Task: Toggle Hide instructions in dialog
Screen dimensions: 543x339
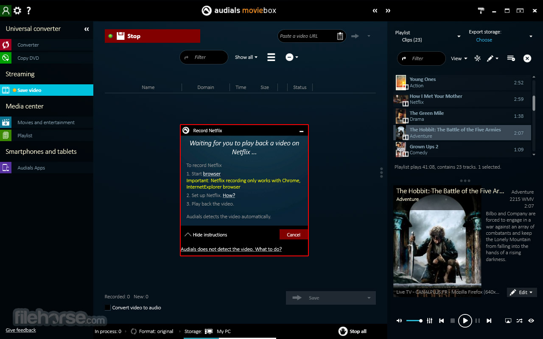Action: coord(206,235)
